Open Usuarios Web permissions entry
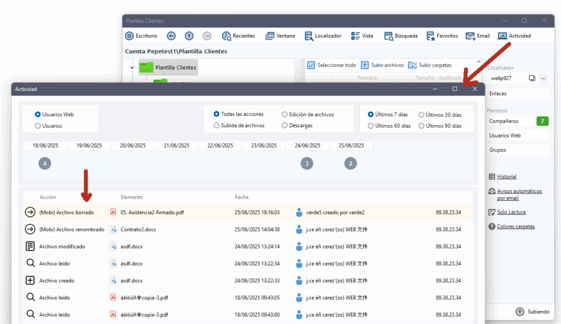 tap(518, 135)
